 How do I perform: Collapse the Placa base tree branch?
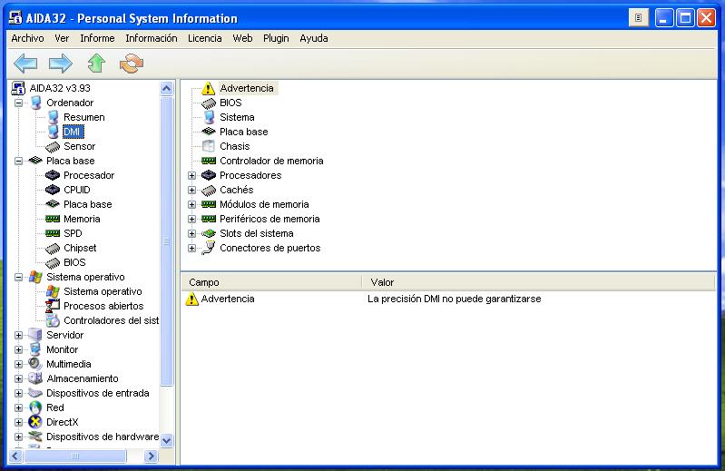[18, 161]
